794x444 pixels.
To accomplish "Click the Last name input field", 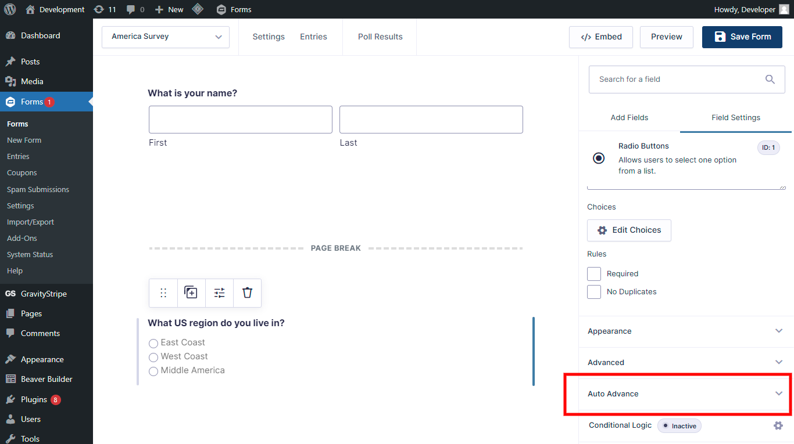I will pyautogui.click(x=431, y=120).
